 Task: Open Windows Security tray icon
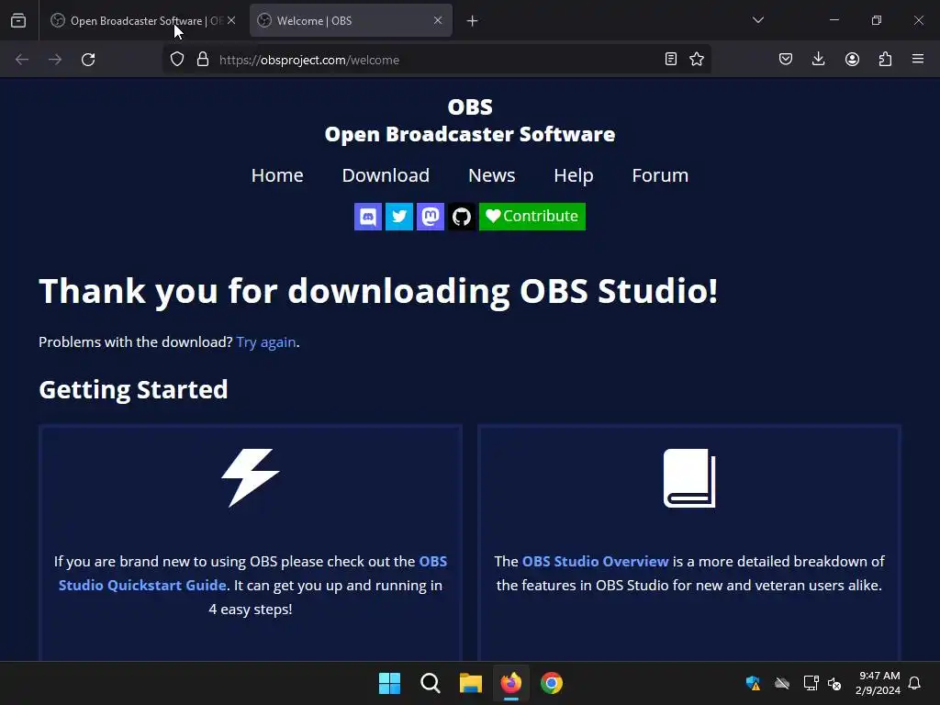(753, 683)
